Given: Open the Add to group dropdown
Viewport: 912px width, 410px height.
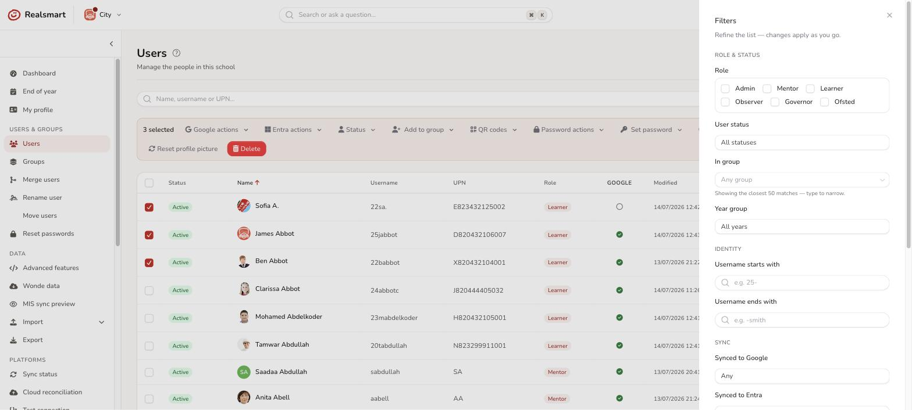Looking at the screenshot, I should [423, 130].
